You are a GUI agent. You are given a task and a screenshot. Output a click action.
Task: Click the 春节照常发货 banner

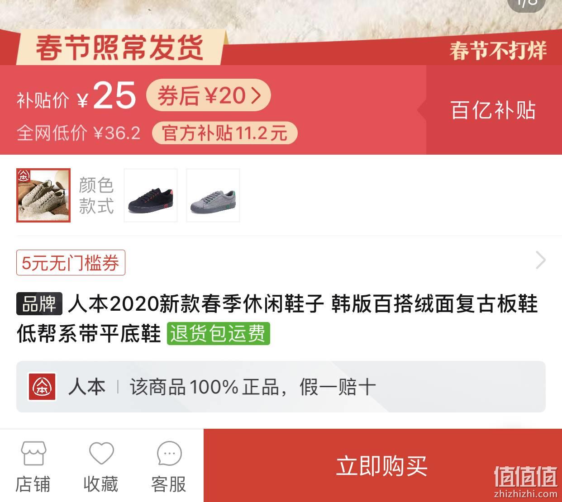click(120, 47)
